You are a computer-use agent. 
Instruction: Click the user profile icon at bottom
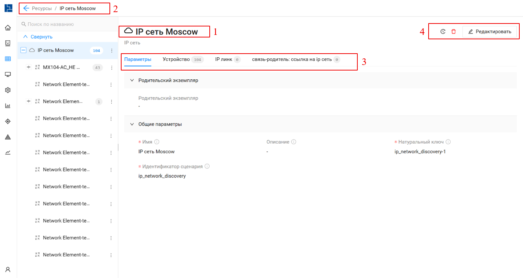coord(8,269)
